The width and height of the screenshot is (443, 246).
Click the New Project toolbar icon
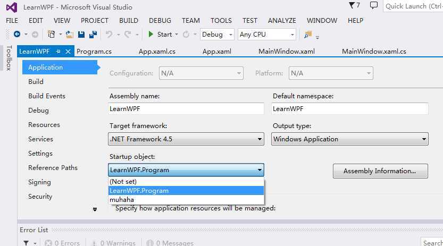[x=52, y=34]
